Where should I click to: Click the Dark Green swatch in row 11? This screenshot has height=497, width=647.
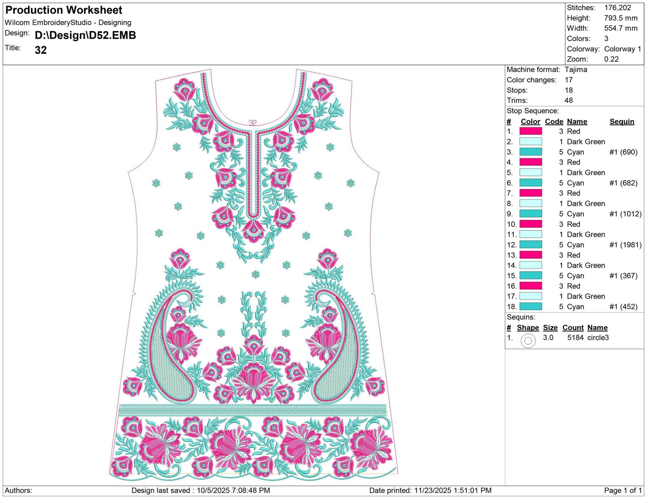click(x=531, y=234)
